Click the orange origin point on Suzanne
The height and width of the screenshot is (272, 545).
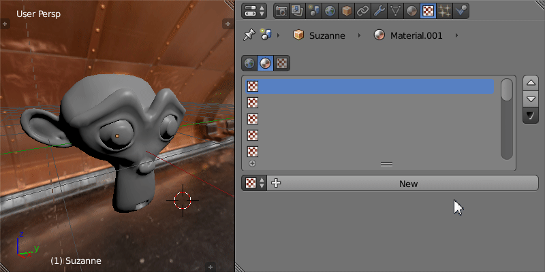117,136
